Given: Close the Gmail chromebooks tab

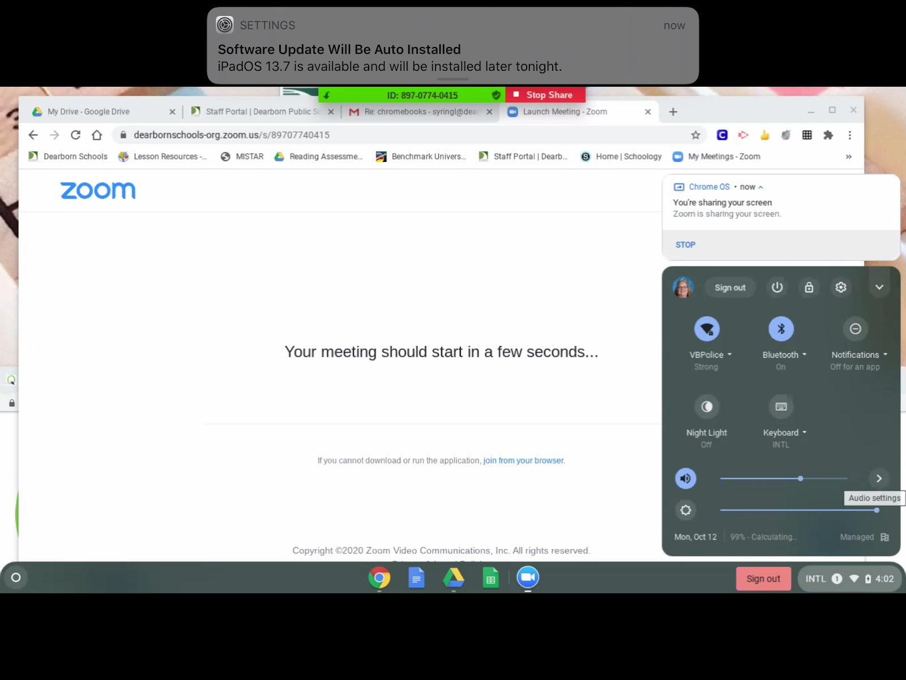Looking at the screenshot, I should (489, 112).
